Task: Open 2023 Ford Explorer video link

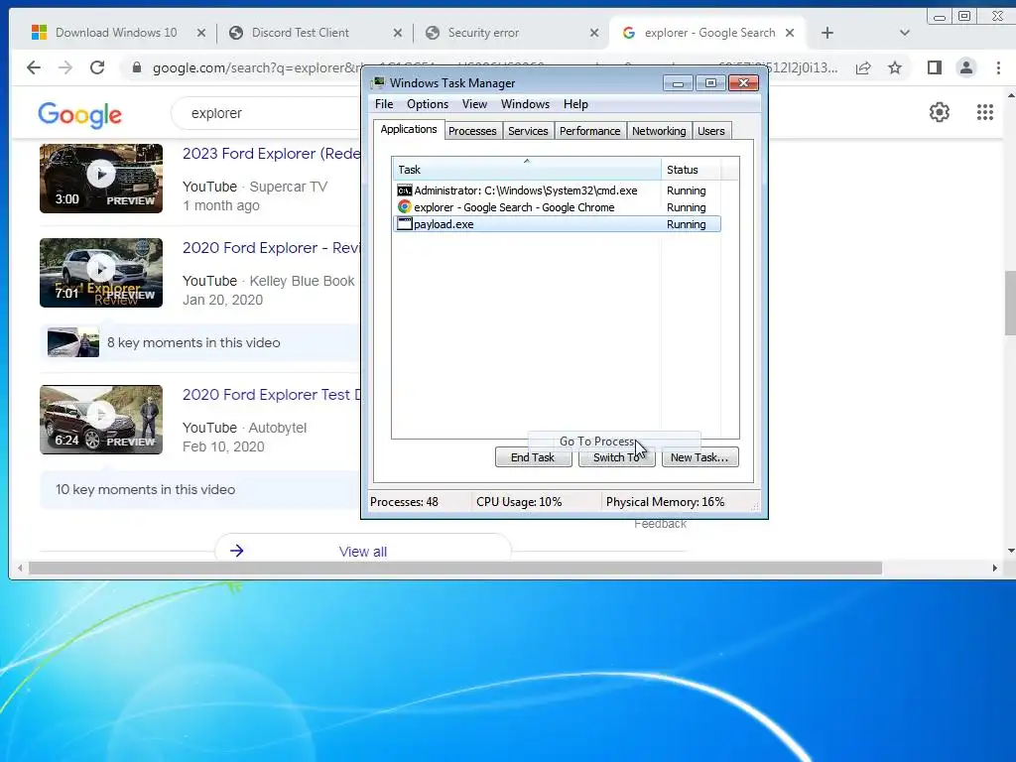Action: [x=271, y=154]
